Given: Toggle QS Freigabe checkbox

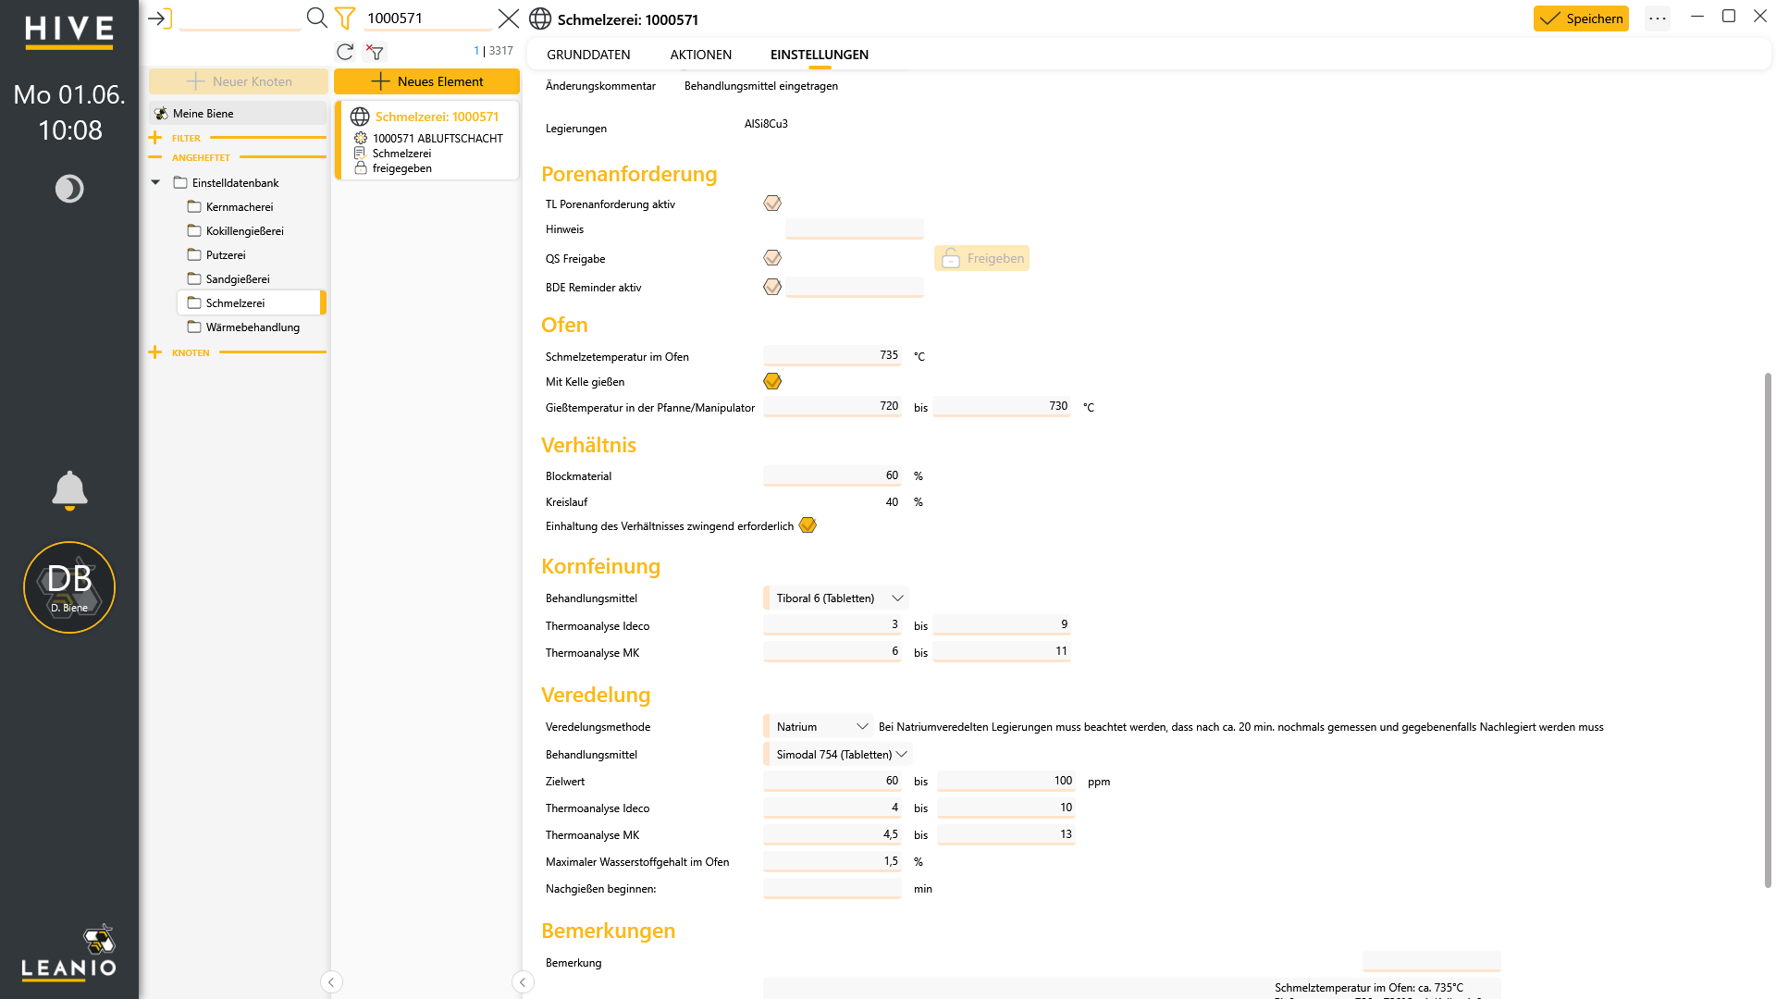Looking at the screenshot, I should [772, 258].
